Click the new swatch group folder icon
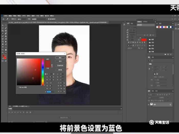Screen dimensions: 179x134 pos(165,54)
